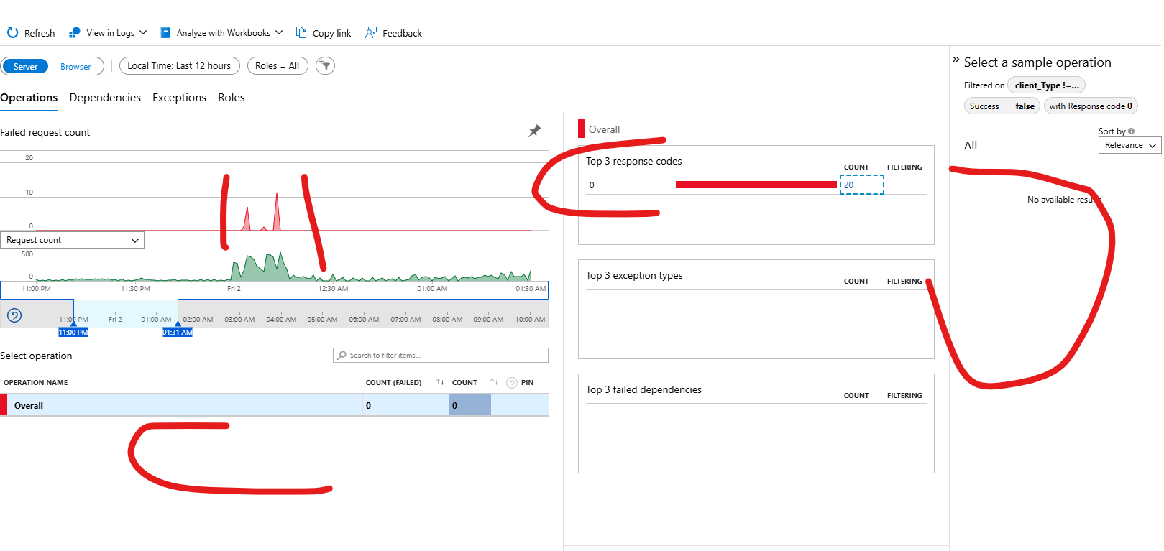The height and width of the screenshot is (551, 1164).
Task: Open View in Logs icon
Action: [x=75, y=32]
